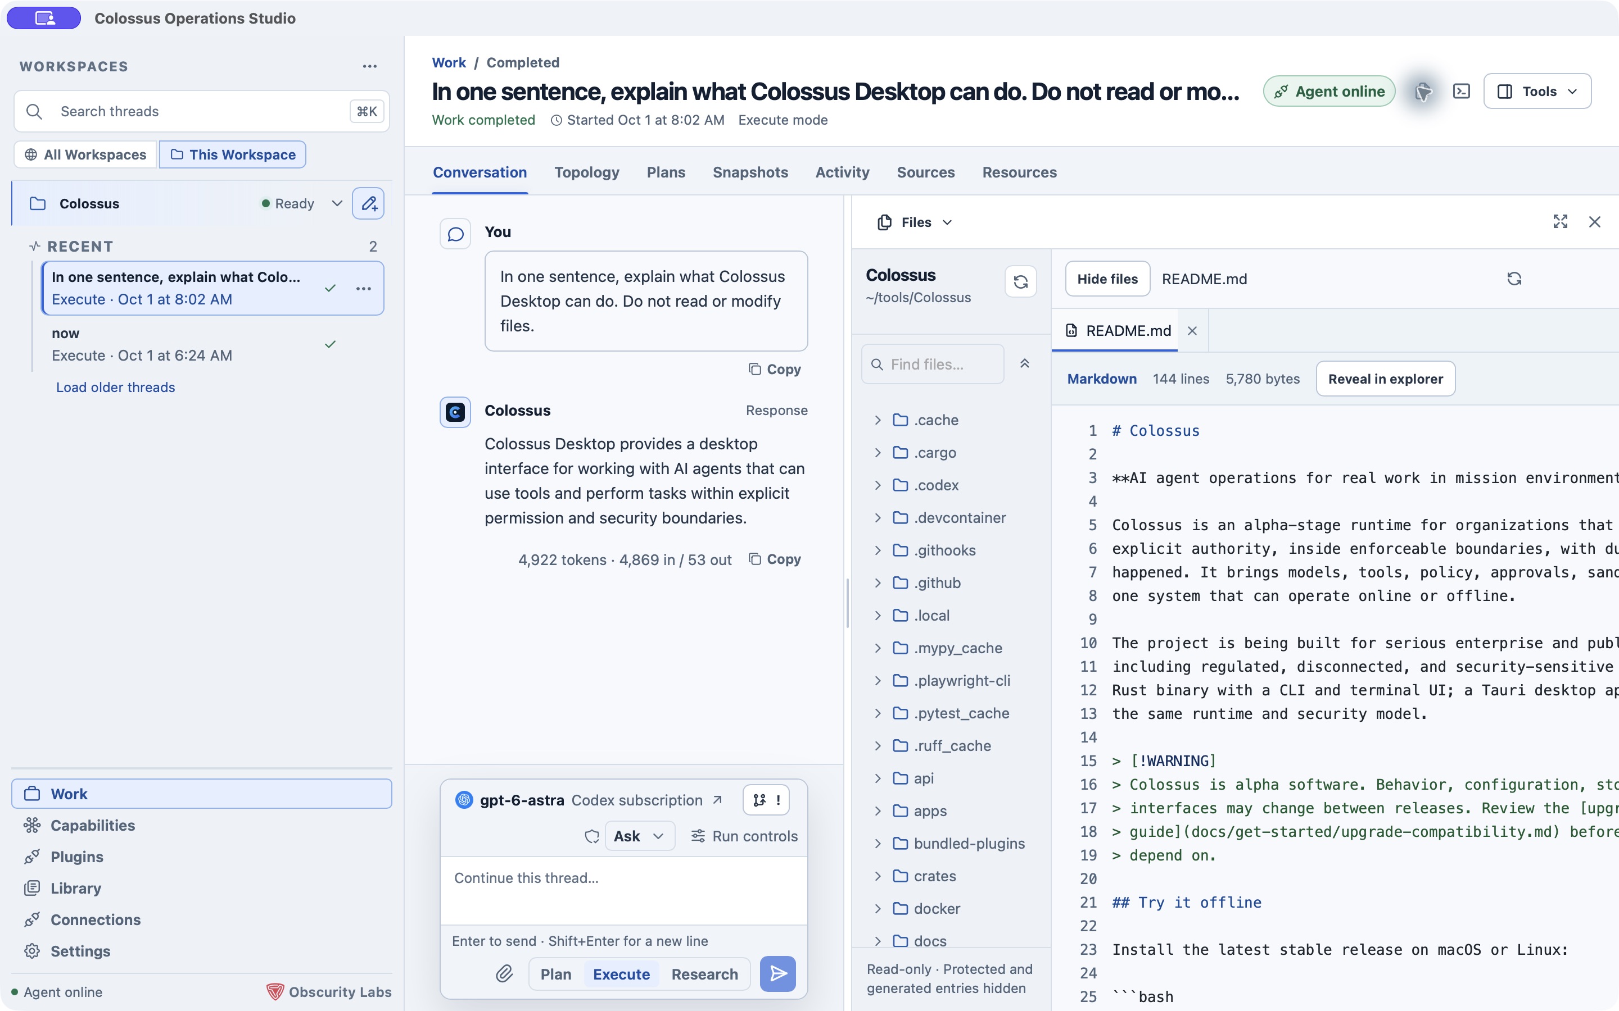The width and height of the screenshot is (1619, 1011).
Task: Click the Hide files button
Action: click(1107, 279)
